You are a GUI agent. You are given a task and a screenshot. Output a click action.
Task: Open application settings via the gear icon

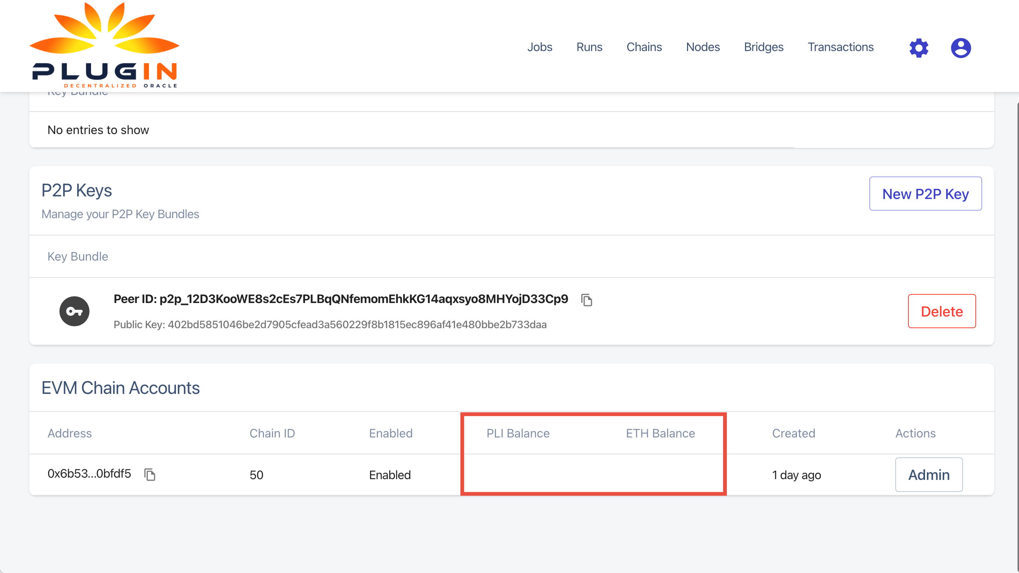[x=919, y=48]
